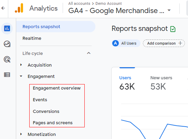Click the Monetization label
188x139 pixels.
click(42, 134)
